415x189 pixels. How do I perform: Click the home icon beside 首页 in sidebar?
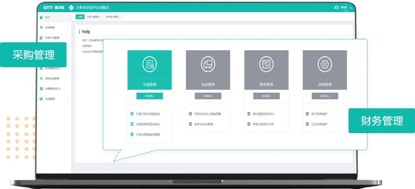click(41, 18)
